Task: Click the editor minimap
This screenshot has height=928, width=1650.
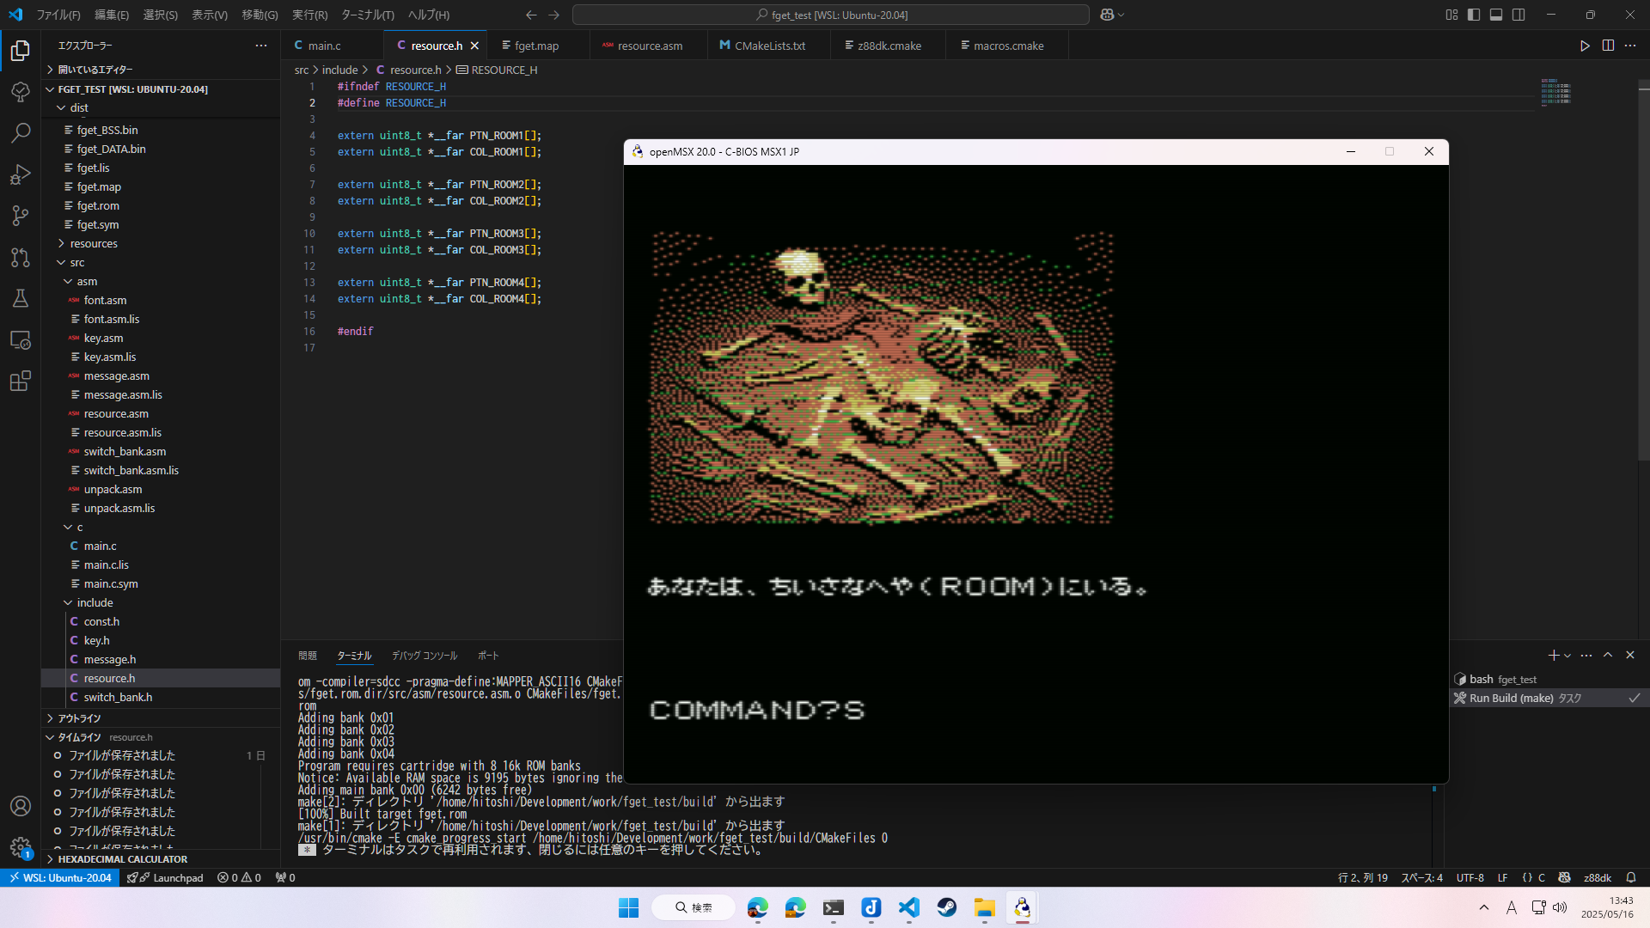Action: [1556, 92]
